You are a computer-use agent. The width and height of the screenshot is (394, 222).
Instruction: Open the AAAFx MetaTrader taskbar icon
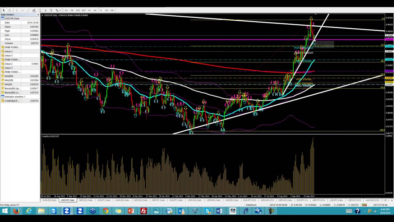233,211
